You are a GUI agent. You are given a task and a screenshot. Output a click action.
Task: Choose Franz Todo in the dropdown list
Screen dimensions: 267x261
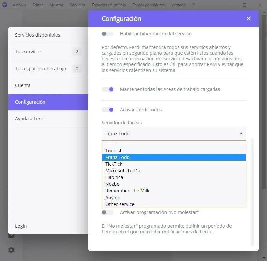pyautogui.click(x=174, y=157)
